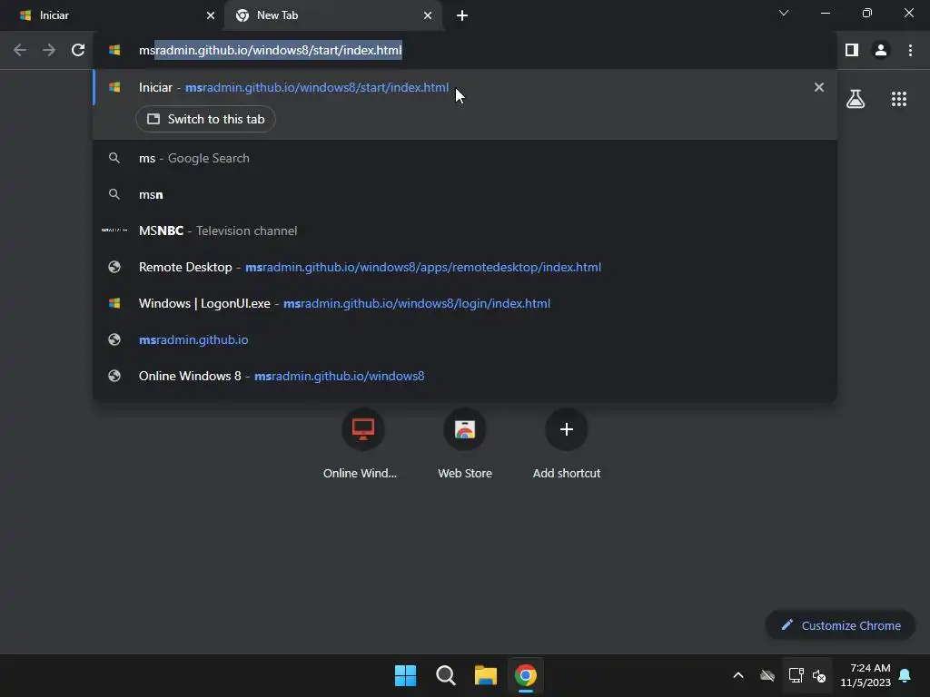This screenshot has height=697, width=930.
Task: Close the Iniciar tab
Action: coord(211,15)
